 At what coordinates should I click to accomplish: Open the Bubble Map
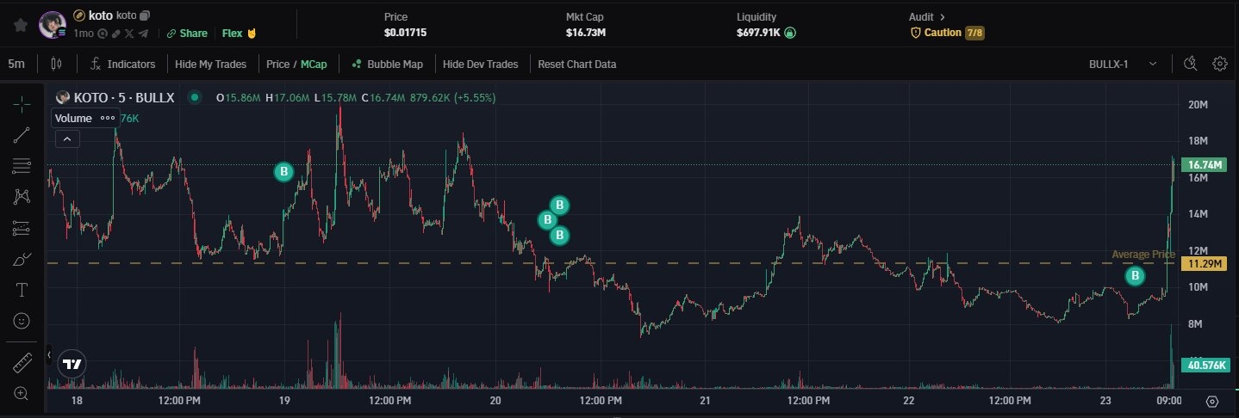(387, 64)
